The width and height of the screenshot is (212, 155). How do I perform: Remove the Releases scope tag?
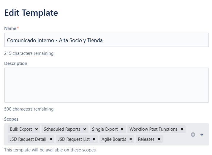[159, 139]
